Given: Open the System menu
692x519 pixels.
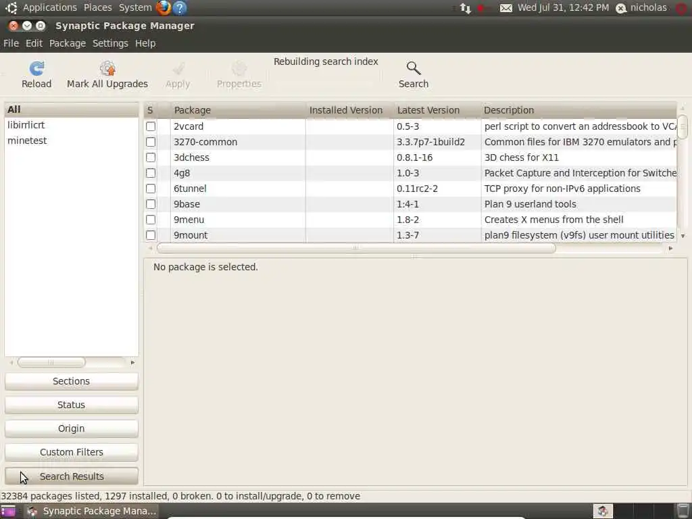Looking at the screenshot, I should [135, 7].
